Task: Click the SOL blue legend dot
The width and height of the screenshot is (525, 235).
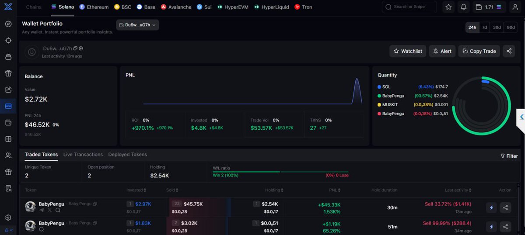Action: (379, 87)
